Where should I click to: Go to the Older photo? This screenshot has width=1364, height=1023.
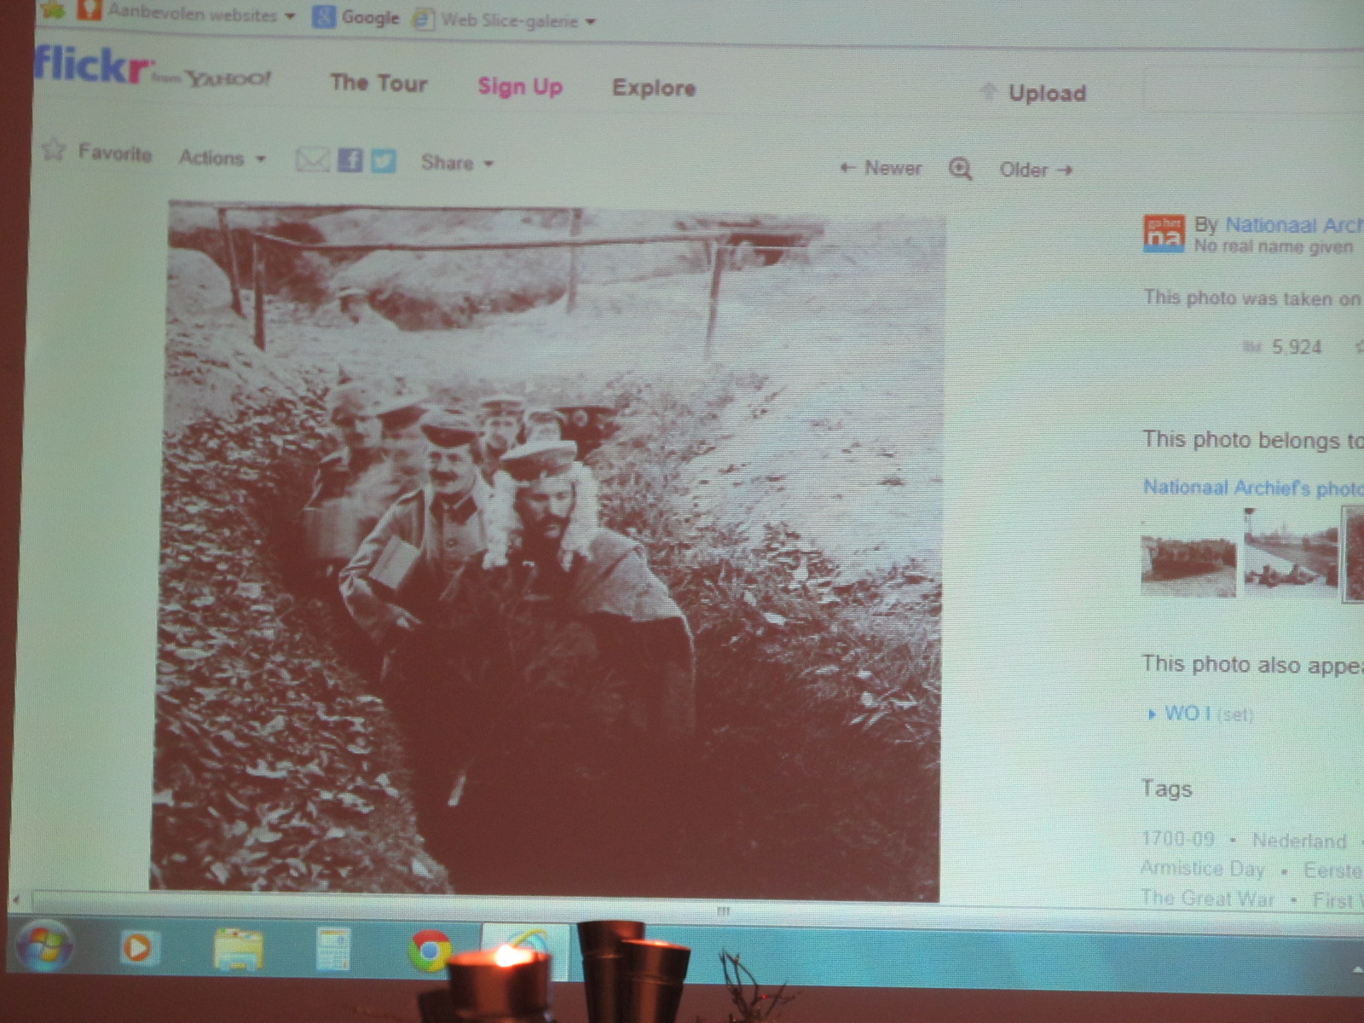[1035, 170]
